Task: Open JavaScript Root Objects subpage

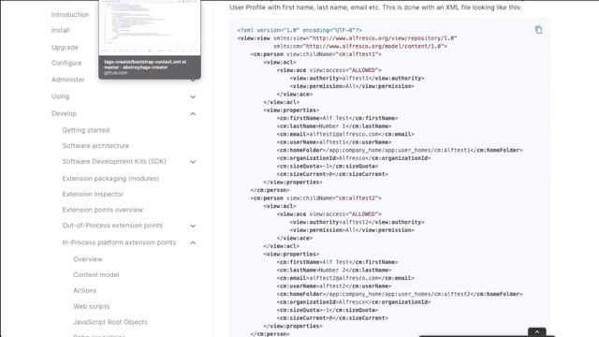Action: pos(110,322)
